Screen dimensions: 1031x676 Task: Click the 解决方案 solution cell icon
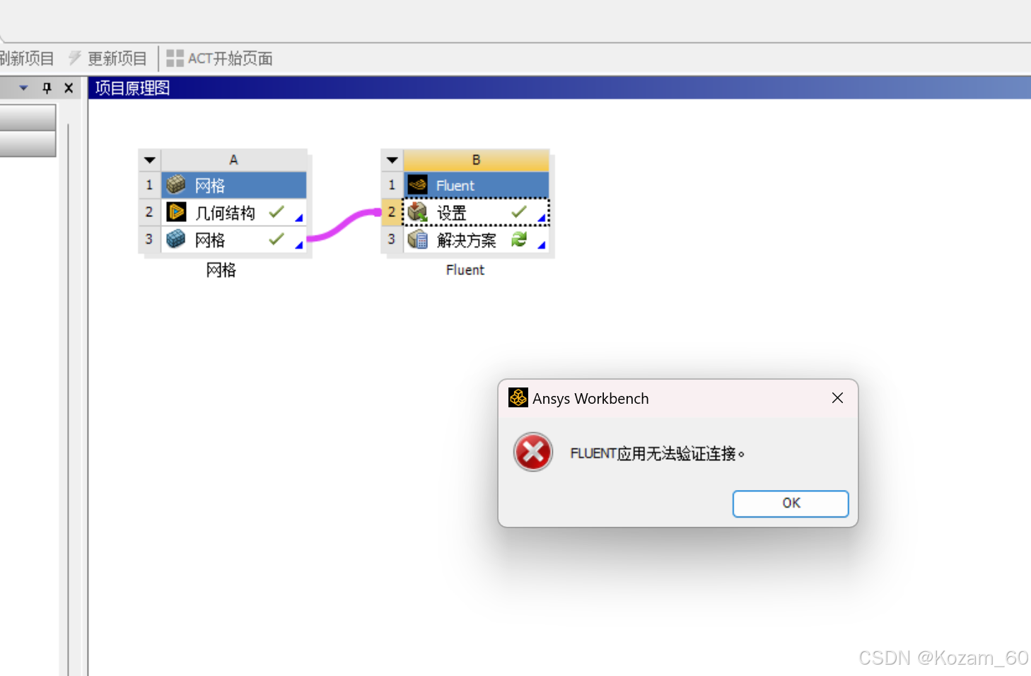(x=418, y=240)
